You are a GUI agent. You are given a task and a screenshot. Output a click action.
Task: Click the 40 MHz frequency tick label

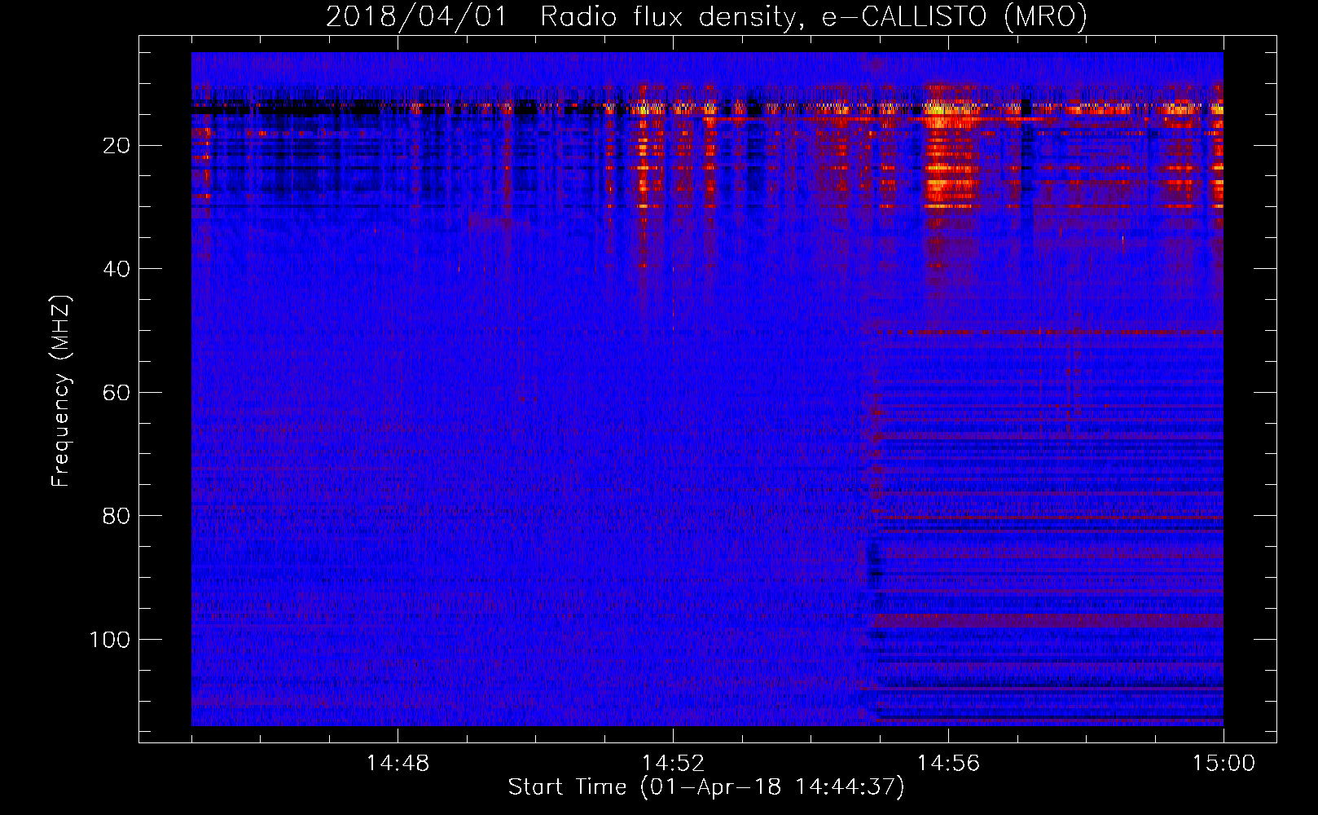click(x=117, y=269)
